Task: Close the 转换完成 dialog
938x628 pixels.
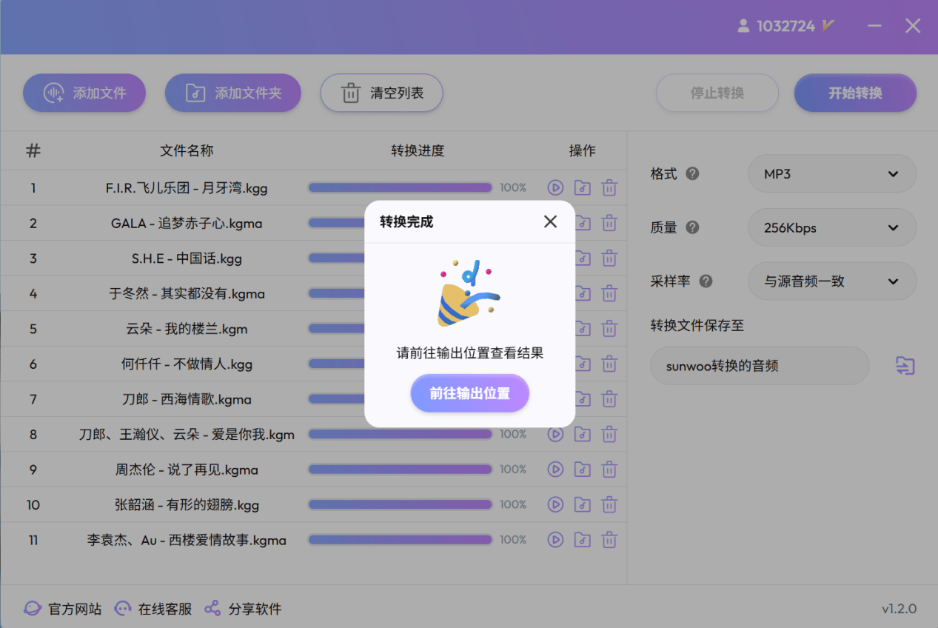Action: [550, 221]
